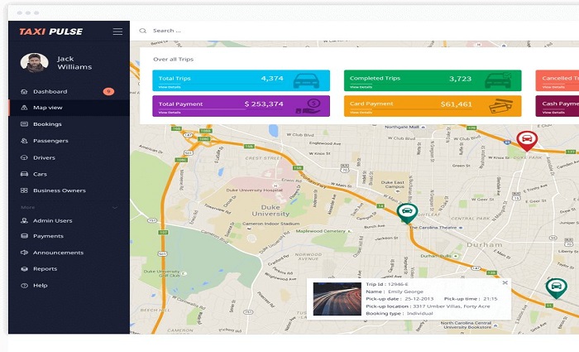Open Payments menu item
Image resolution: width=579 pixels, height=352 pixels.
pos(69,236)
